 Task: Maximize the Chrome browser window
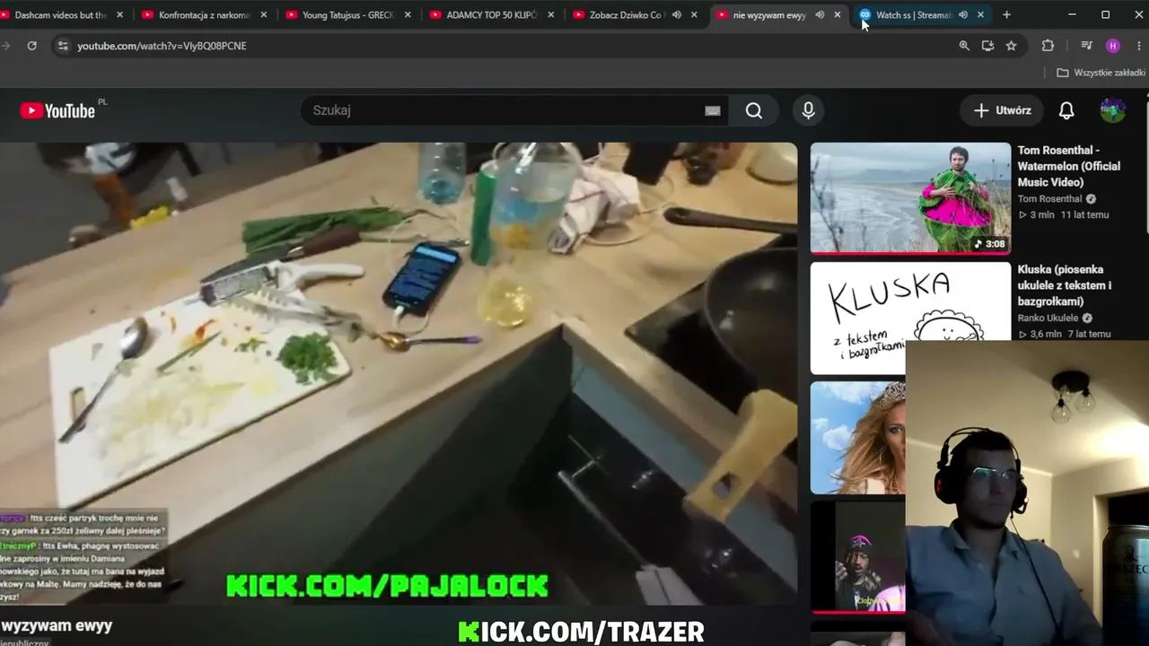pos(1105,14)
